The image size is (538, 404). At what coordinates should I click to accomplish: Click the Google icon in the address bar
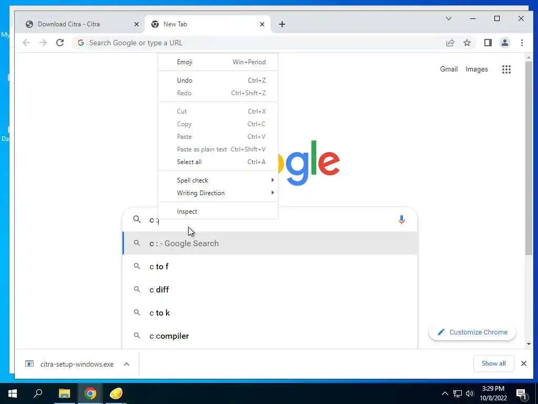81,43
